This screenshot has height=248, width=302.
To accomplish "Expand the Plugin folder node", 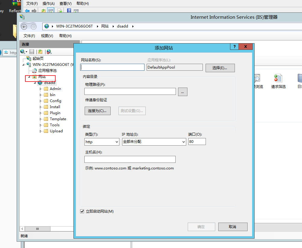I will [41, 113].
